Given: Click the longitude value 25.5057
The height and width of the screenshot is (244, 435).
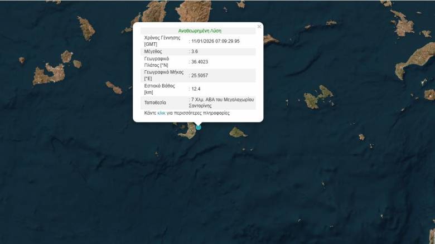Looking at the screenshot, I should point(201,75).
